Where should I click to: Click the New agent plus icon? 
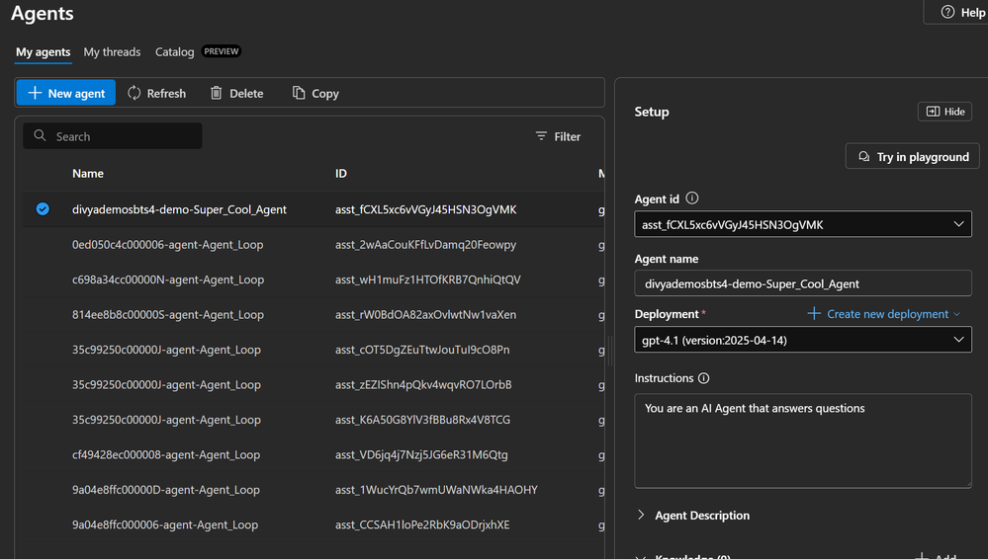pos(35,93)
